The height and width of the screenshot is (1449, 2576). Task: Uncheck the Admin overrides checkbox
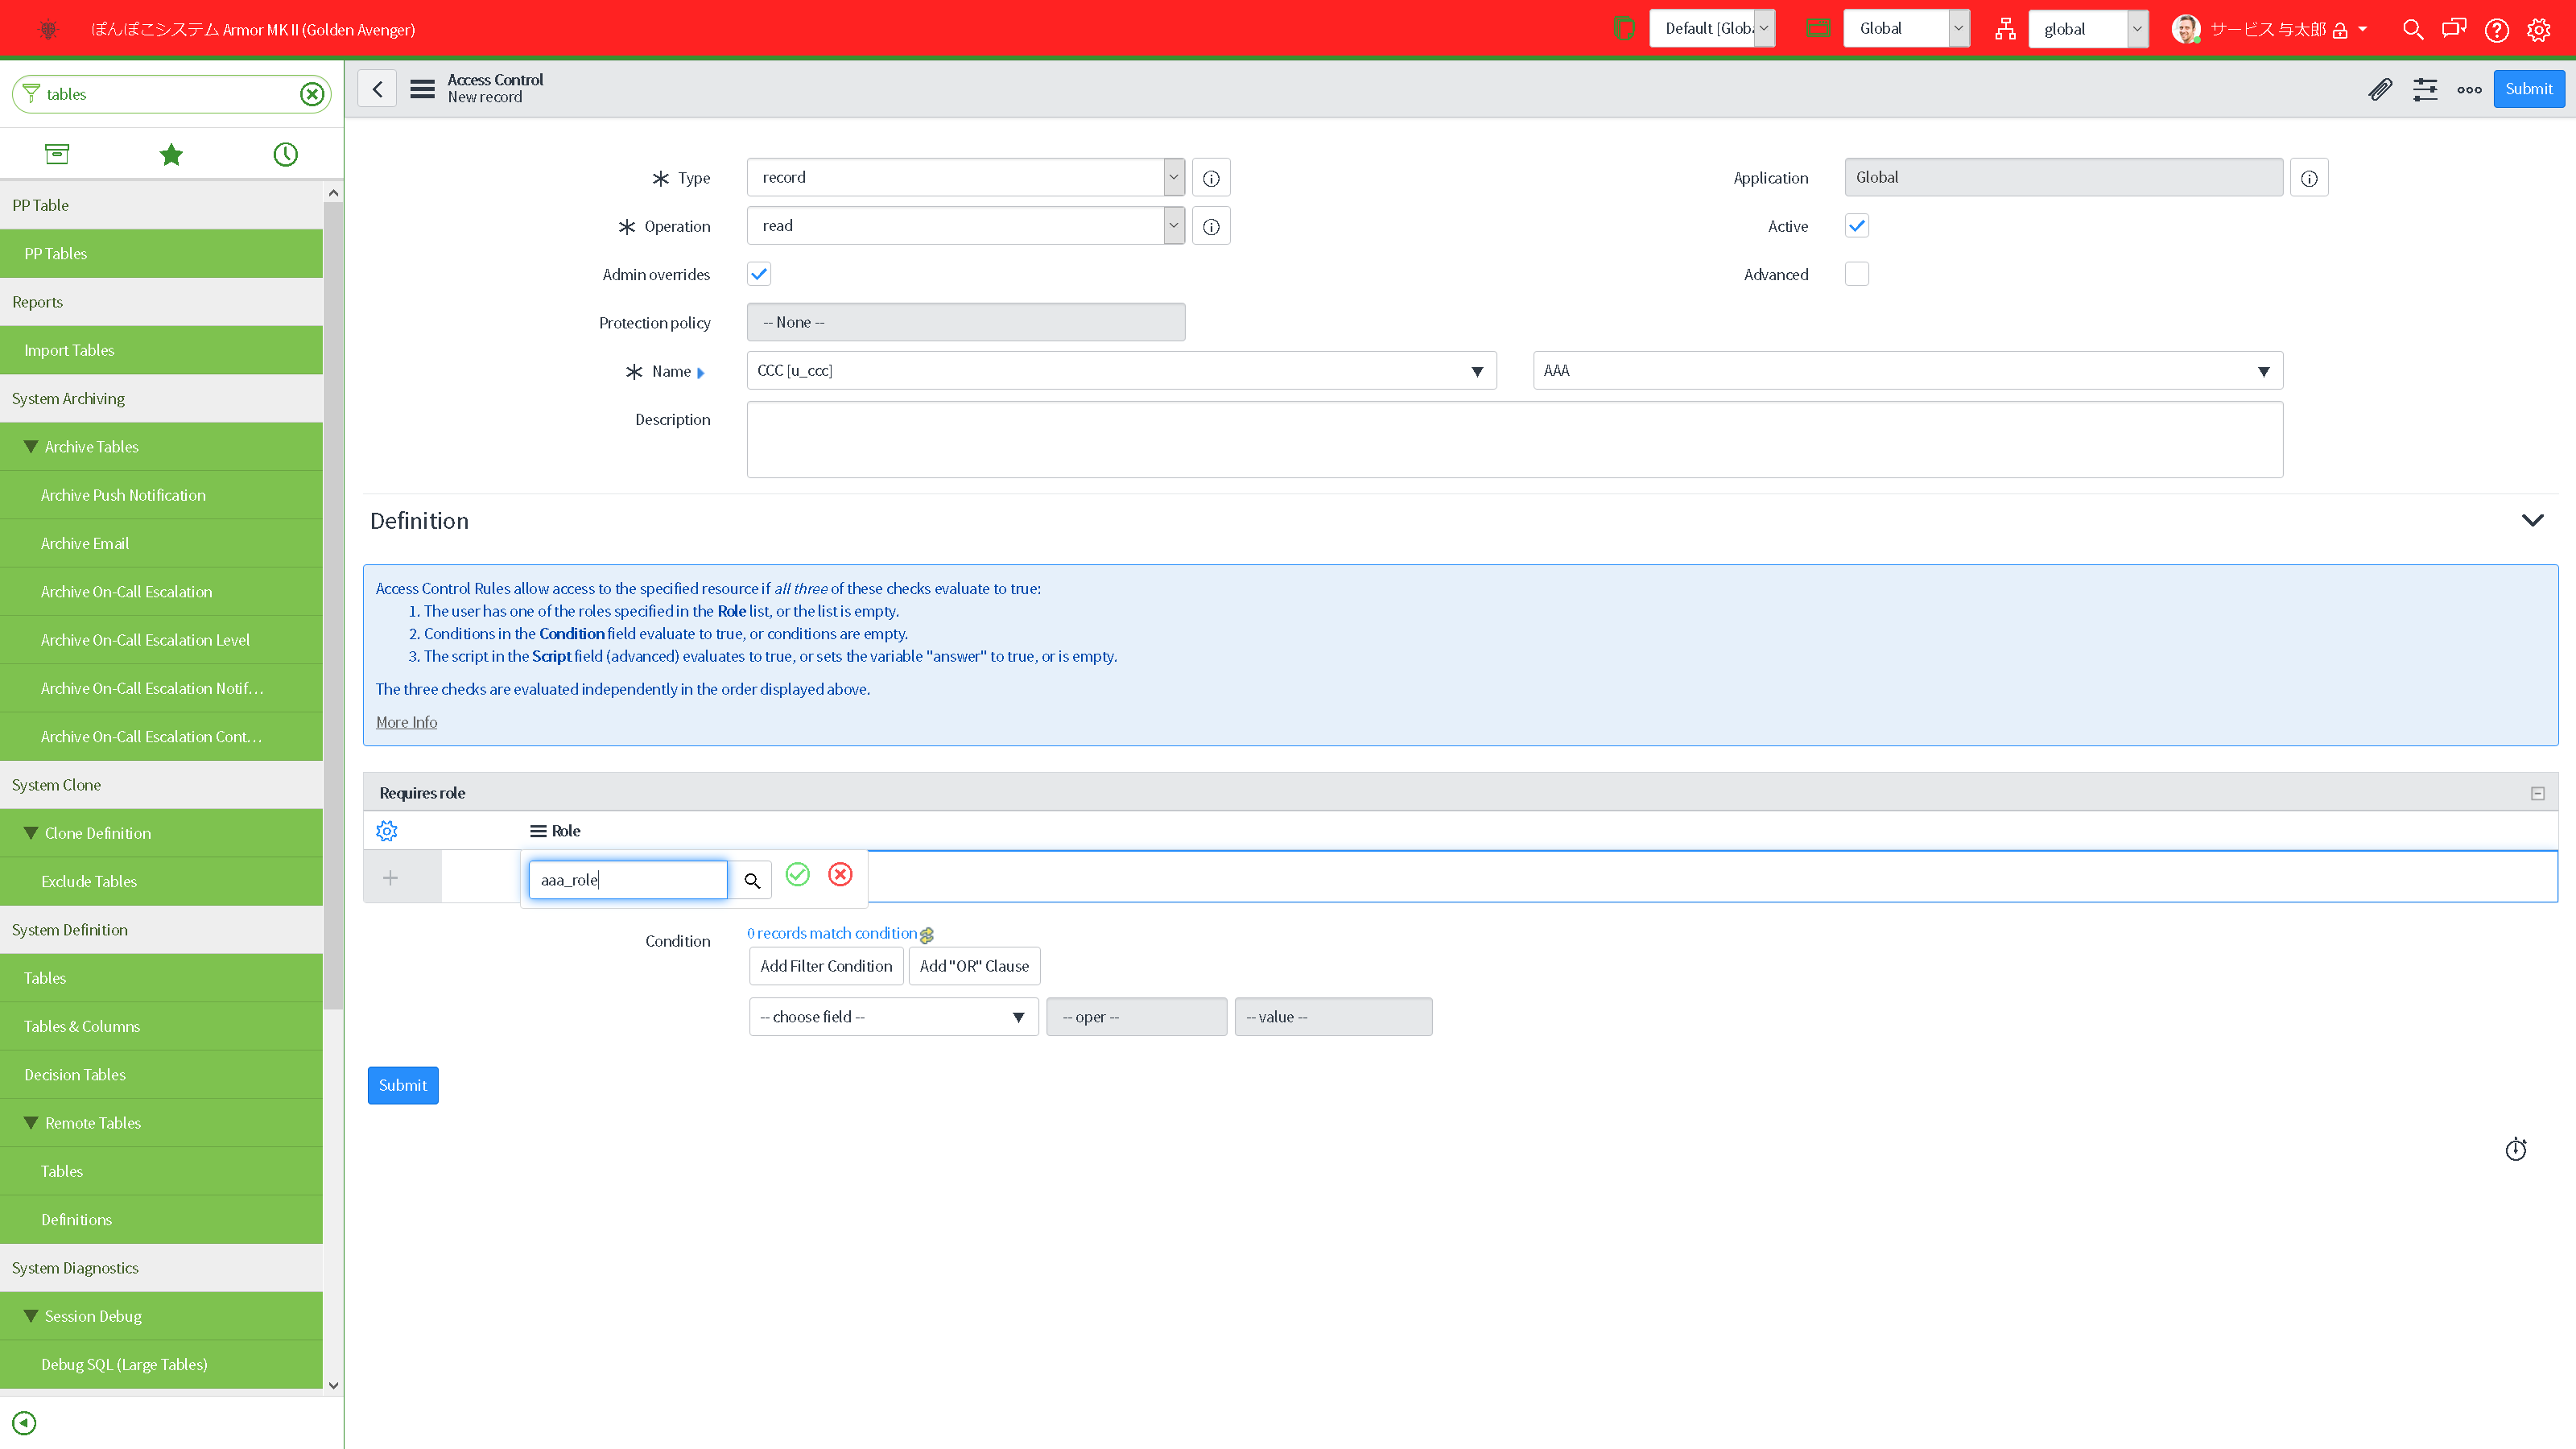[759, 274]
